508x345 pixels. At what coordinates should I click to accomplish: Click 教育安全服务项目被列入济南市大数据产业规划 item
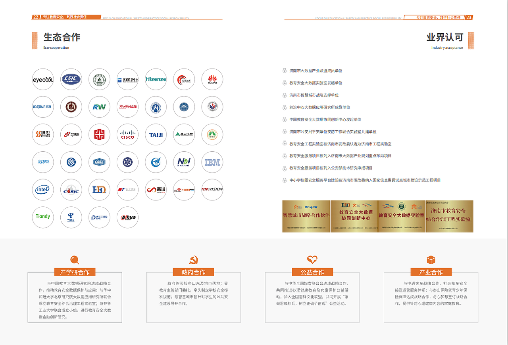pyautogui.click(x=341, y=156)
